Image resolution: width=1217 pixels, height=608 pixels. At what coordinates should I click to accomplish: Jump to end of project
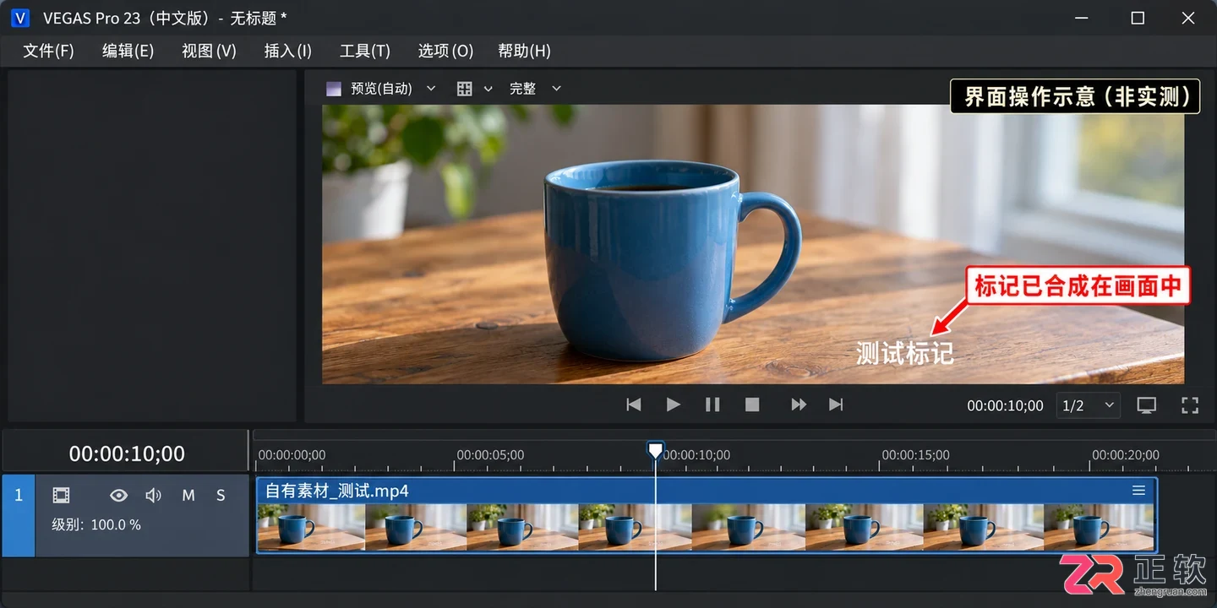click(x=836, y=405)
